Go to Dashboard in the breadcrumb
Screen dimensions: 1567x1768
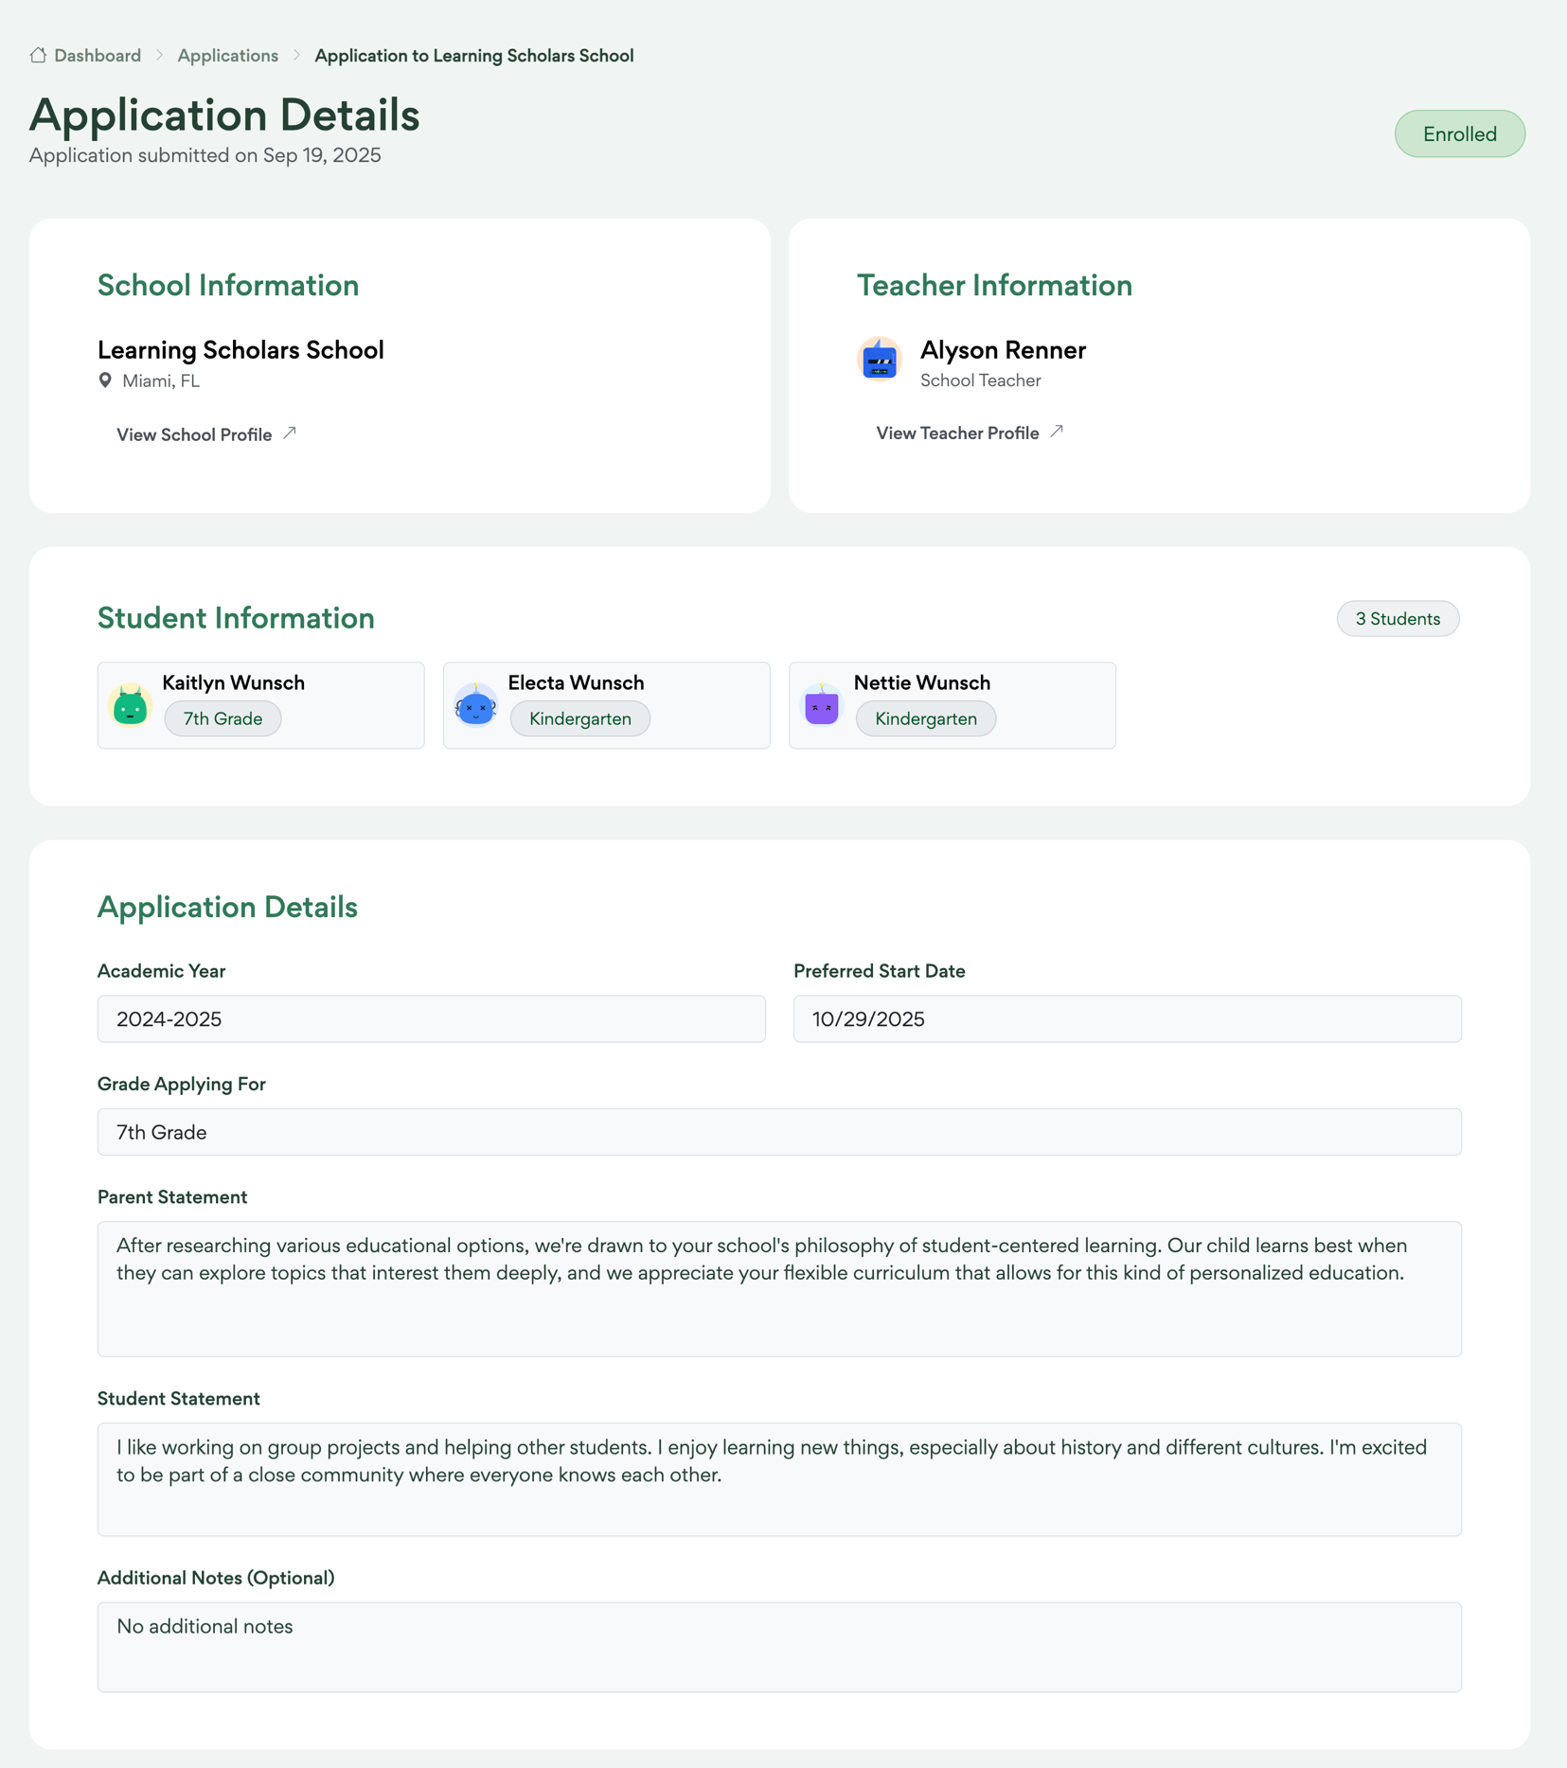[98, 56]
